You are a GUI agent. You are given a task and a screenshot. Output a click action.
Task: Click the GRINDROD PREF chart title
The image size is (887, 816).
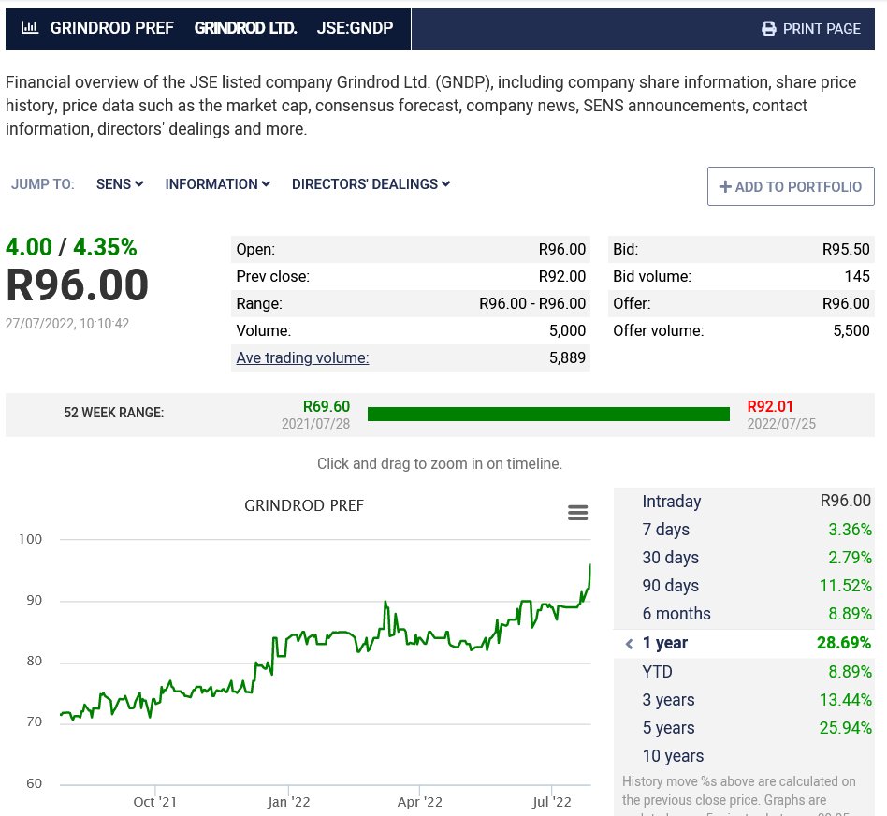[304, 505]
